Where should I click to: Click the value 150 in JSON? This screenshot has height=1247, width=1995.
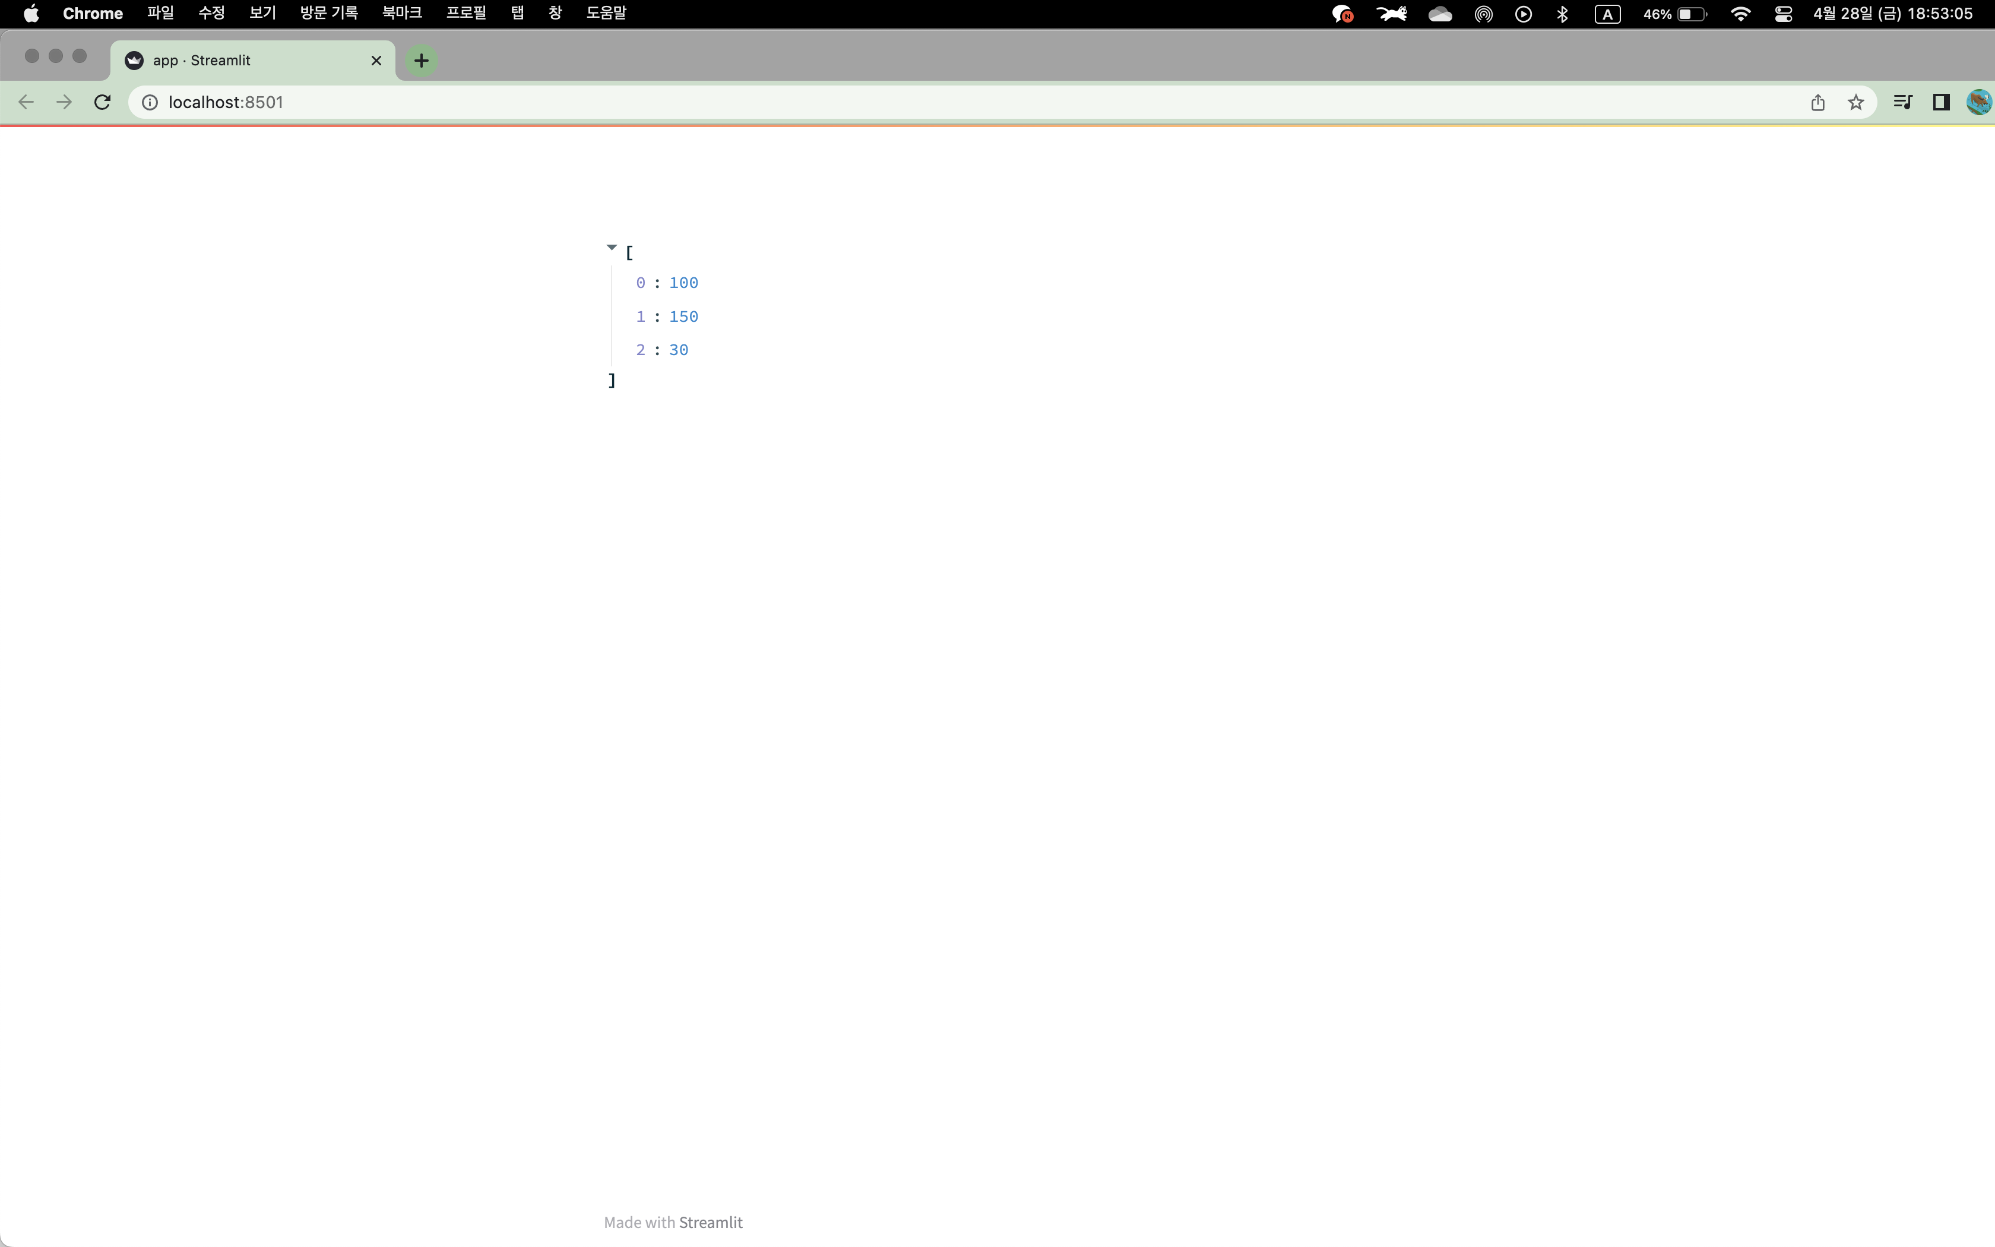click(683, 317)
